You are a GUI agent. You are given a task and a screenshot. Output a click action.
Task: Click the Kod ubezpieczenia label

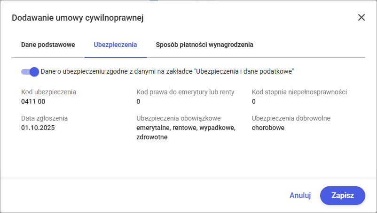coord(48,92)
